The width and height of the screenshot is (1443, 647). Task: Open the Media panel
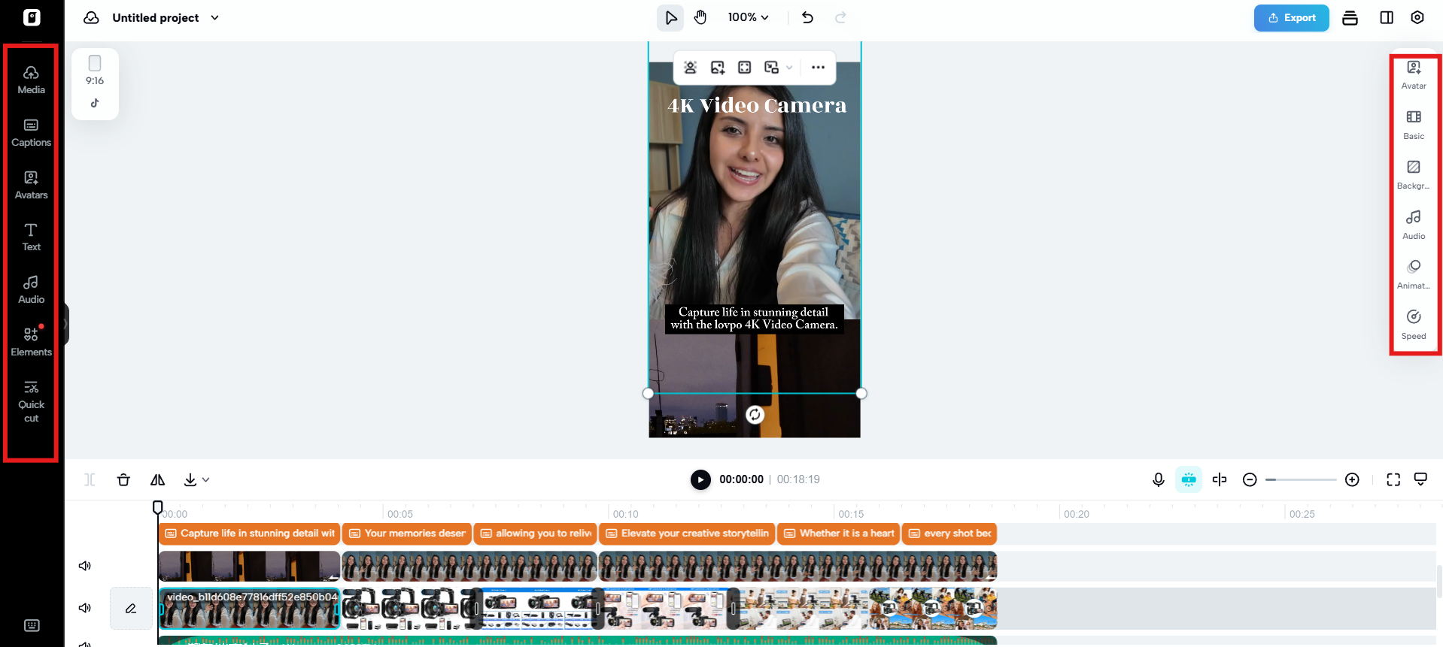coord(31,80)
